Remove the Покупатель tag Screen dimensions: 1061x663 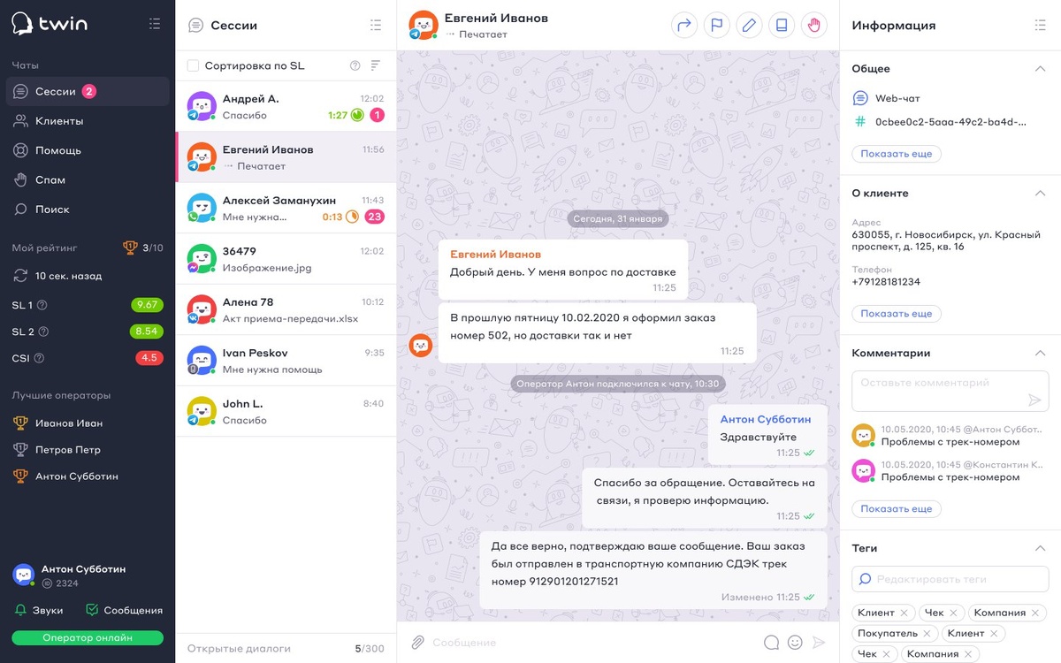[927, 633]
